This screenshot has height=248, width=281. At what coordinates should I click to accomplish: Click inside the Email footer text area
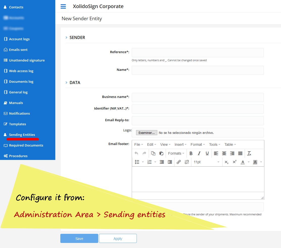click(x=198, y=179)
